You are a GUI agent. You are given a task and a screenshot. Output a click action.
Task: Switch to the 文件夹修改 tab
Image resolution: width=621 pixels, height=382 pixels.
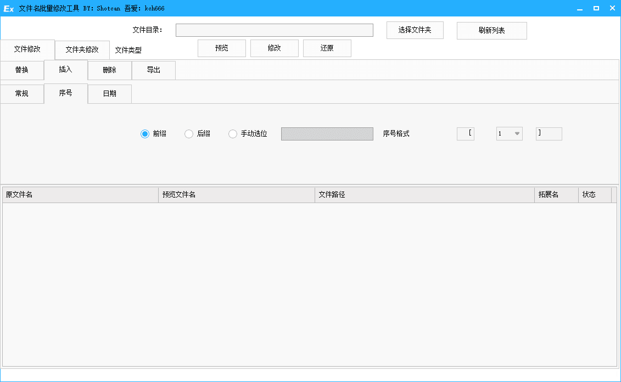[x=82, y=49]
